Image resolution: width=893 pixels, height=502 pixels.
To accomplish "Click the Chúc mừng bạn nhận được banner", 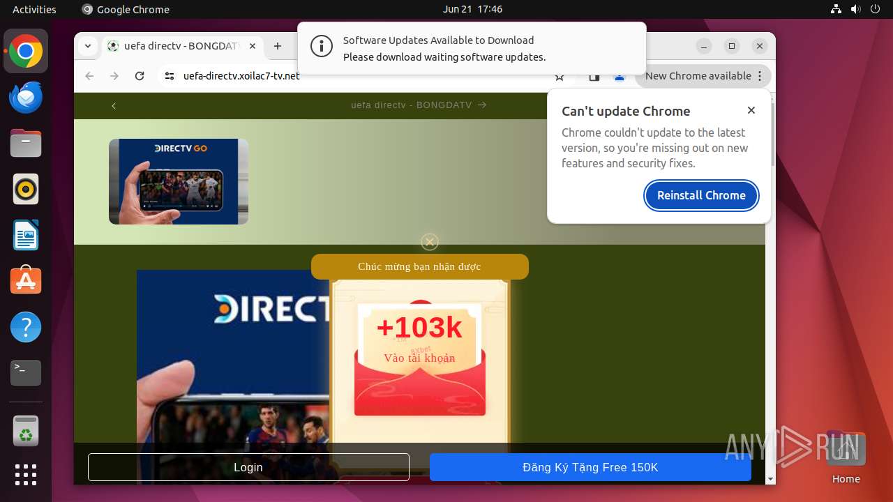I will click(x=419, y=266).
